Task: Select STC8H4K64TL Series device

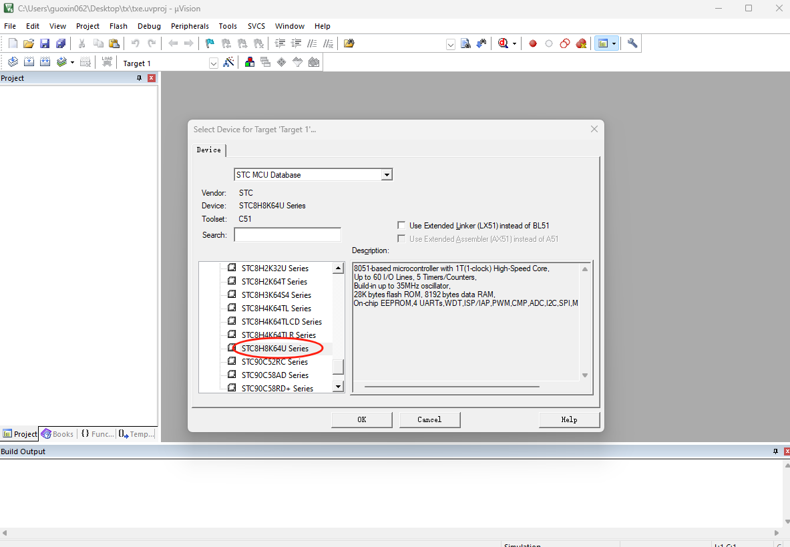Action: click(276, 309)
